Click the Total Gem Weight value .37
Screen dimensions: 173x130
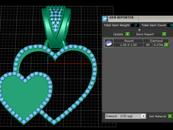pyautogui.click(x=135, y=25)
